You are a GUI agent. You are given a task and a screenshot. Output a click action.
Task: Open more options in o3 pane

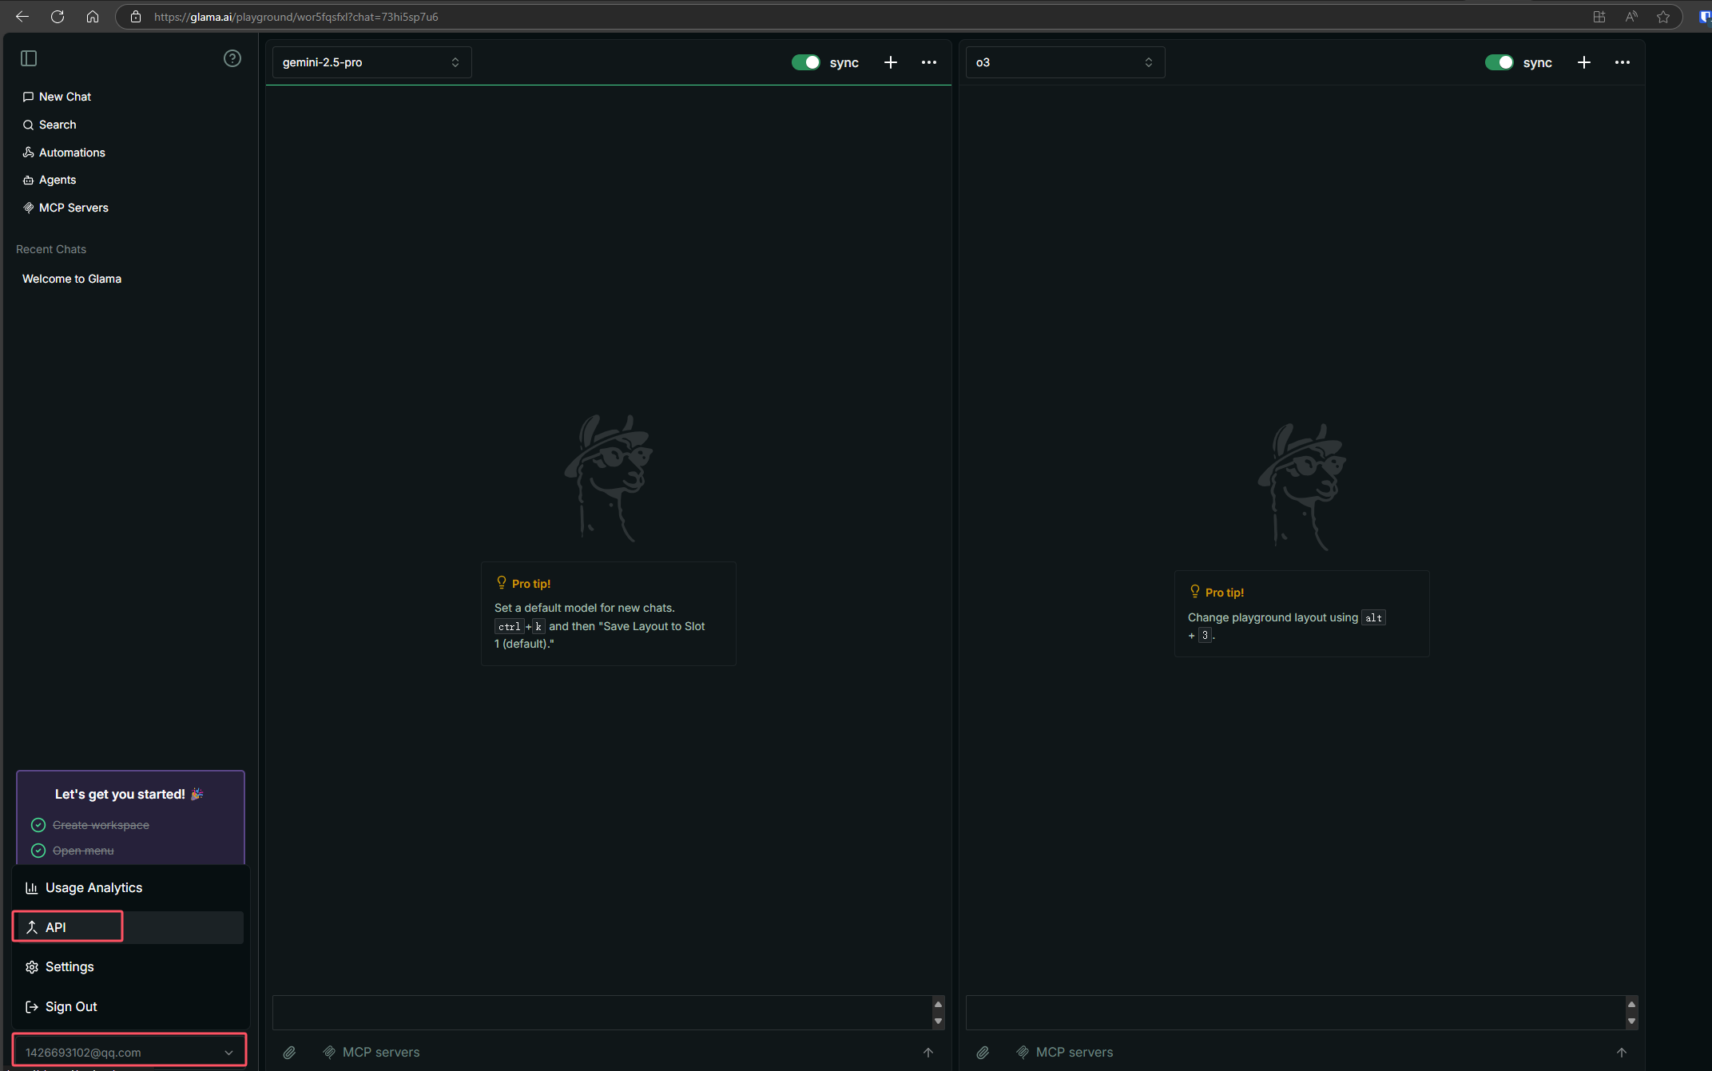pyautogui.click(x=1622, y=62)
